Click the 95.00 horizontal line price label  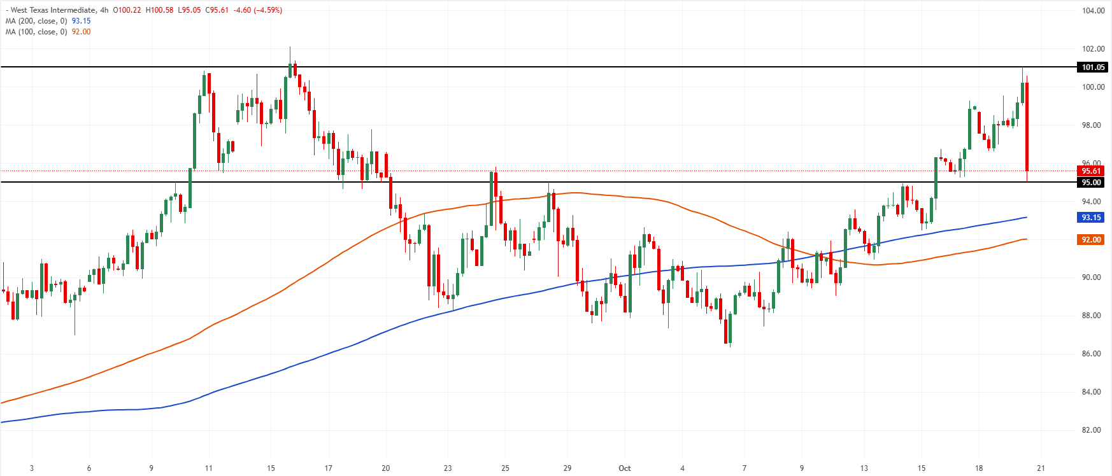coord(1091,183)
